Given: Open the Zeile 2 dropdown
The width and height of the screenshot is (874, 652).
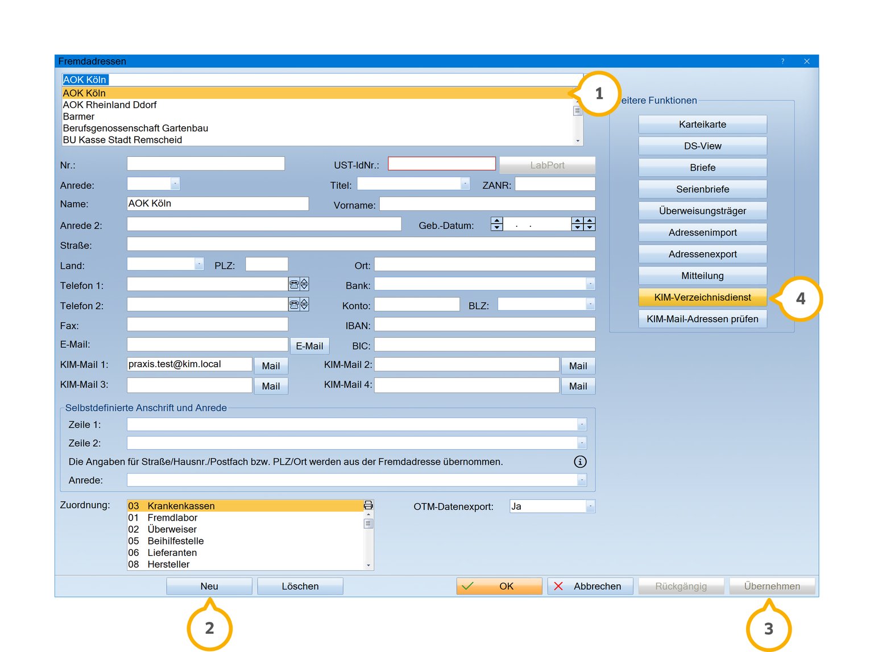Looking at the screenshot, I should [582, 442].
